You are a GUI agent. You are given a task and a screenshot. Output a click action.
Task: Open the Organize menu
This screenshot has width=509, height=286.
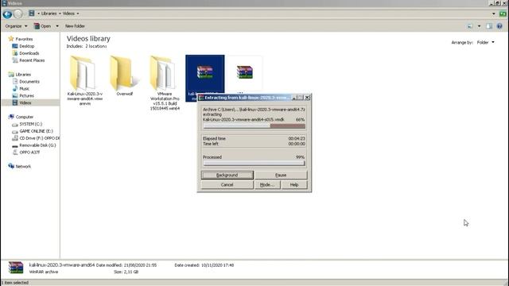(x=16, y=26)
